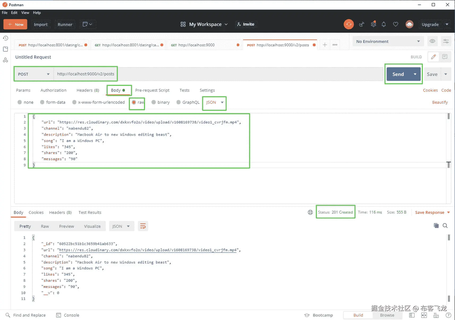Switch to the Authorization tab
This screenshot has width=455, height=320.
coord(53,90)
